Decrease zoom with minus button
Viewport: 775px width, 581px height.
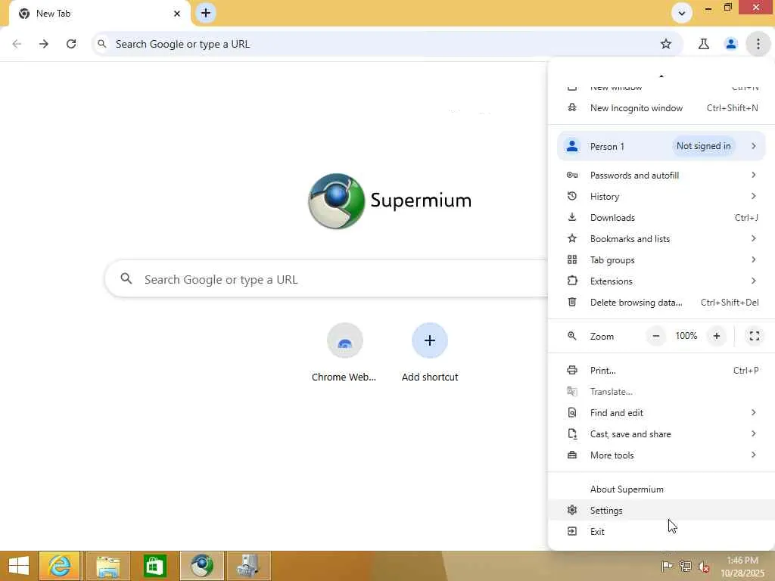pos(656,336)
